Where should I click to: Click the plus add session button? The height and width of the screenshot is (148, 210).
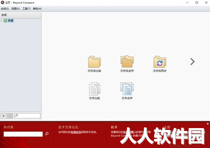4,116
